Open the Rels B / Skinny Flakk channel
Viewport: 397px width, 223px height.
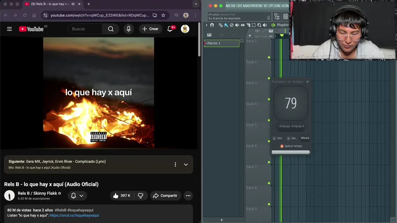[x=37, y=193]
